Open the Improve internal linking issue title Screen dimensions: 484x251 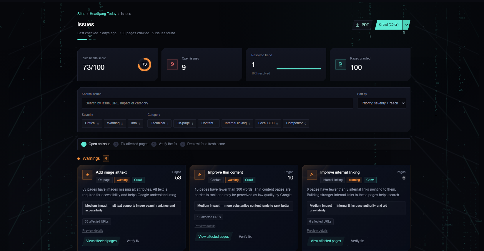coord(340,172)
